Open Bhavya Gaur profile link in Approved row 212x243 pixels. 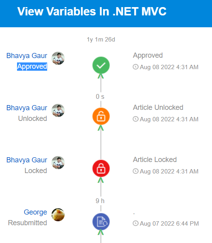[27, 56]
